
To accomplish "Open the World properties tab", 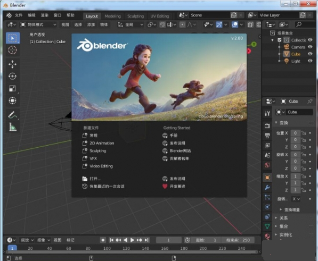I will [267, 165].
